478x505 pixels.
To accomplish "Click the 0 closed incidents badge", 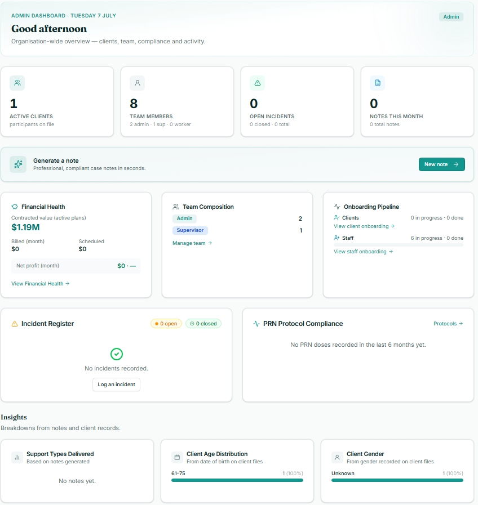I will click(x=203, y=324).
